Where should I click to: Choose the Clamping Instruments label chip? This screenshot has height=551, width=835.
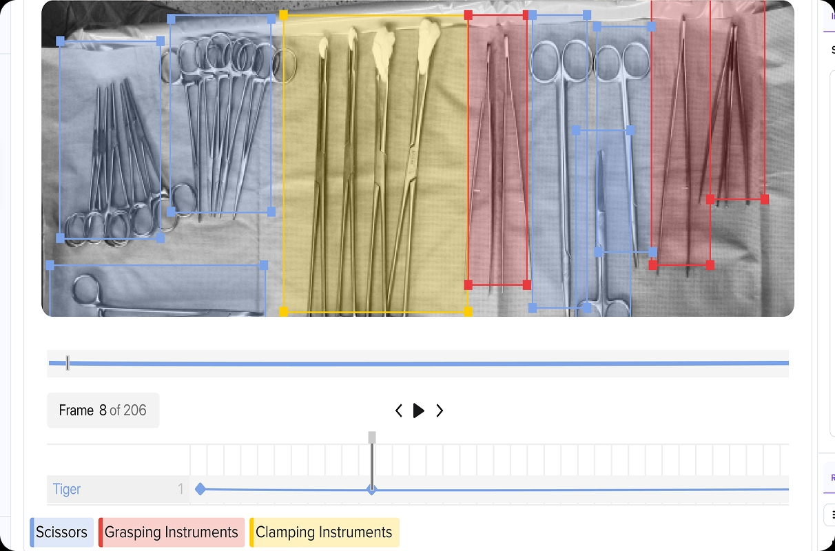pyautogui.click(x=324, y=532)
